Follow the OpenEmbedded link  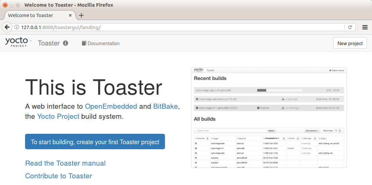[111, 106]
